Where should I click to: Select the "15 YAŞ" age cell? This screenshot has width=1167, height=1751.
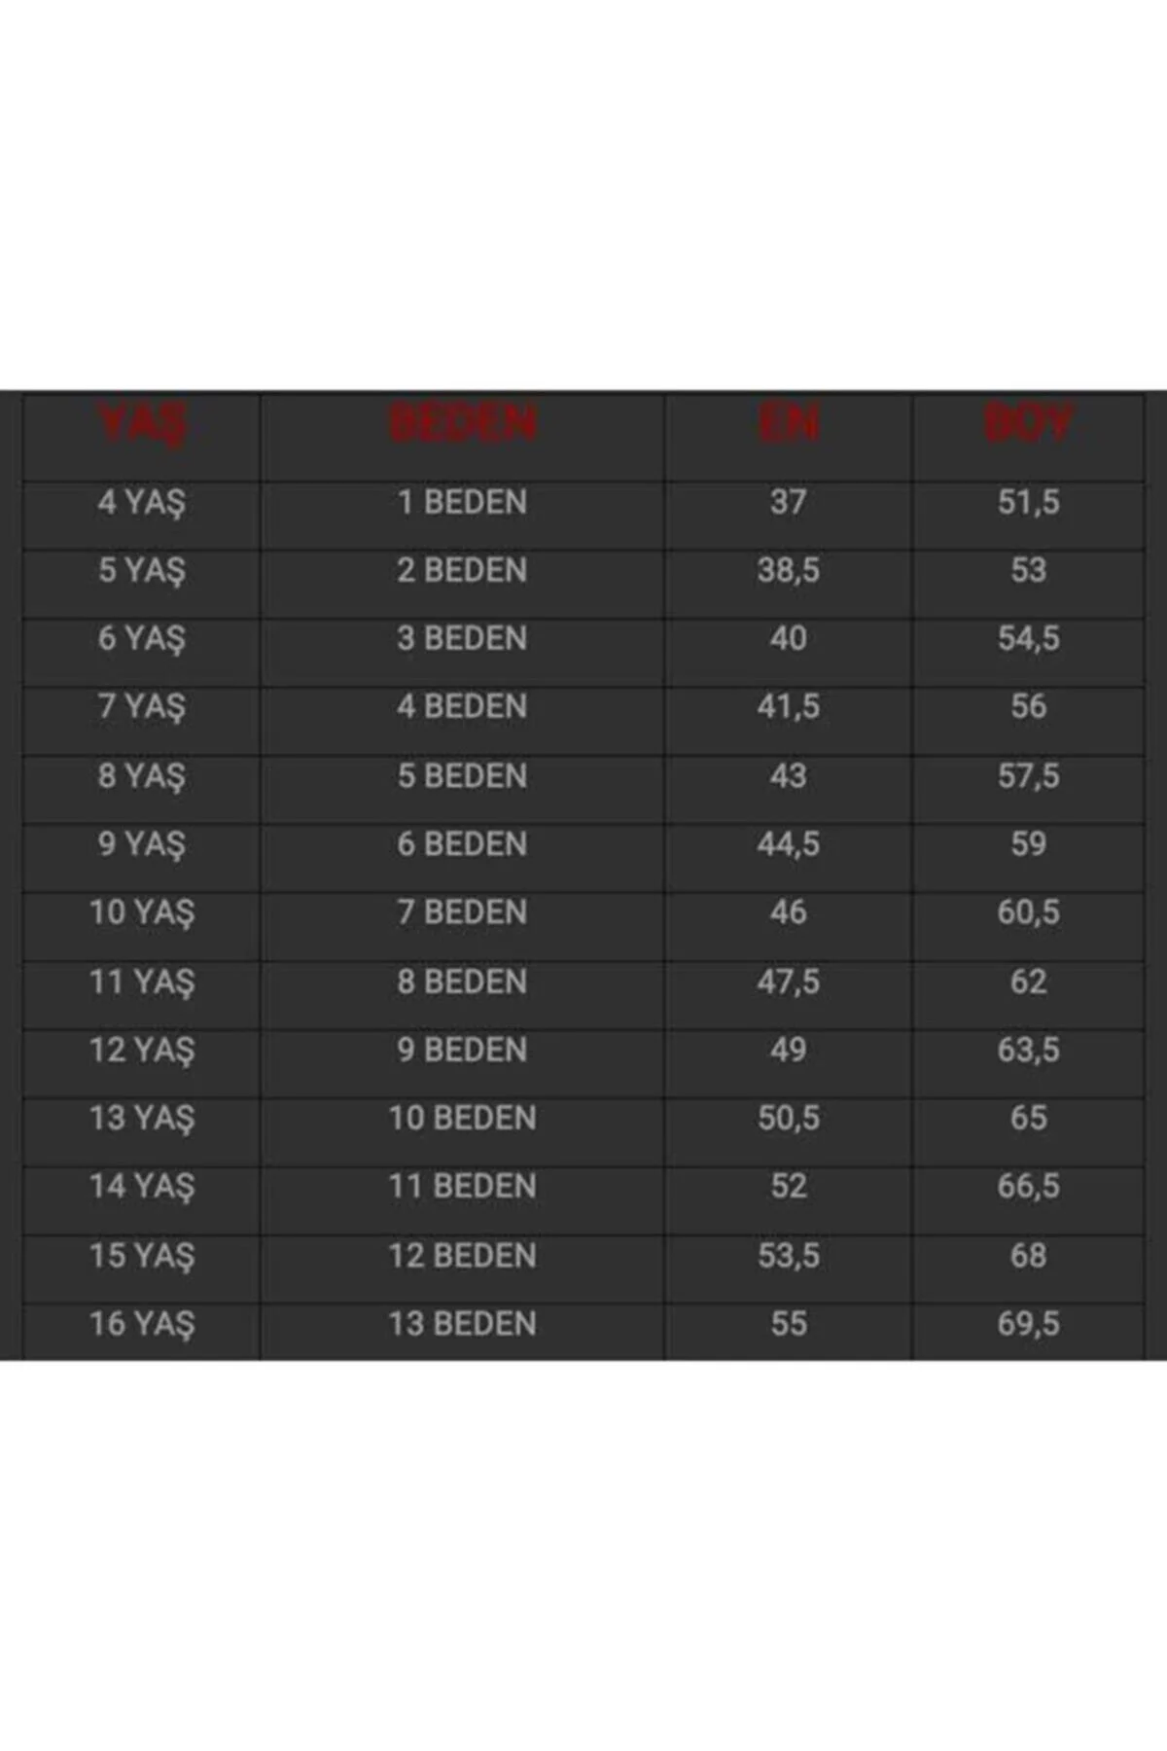pyautogui.click(x=141, y=1256)
